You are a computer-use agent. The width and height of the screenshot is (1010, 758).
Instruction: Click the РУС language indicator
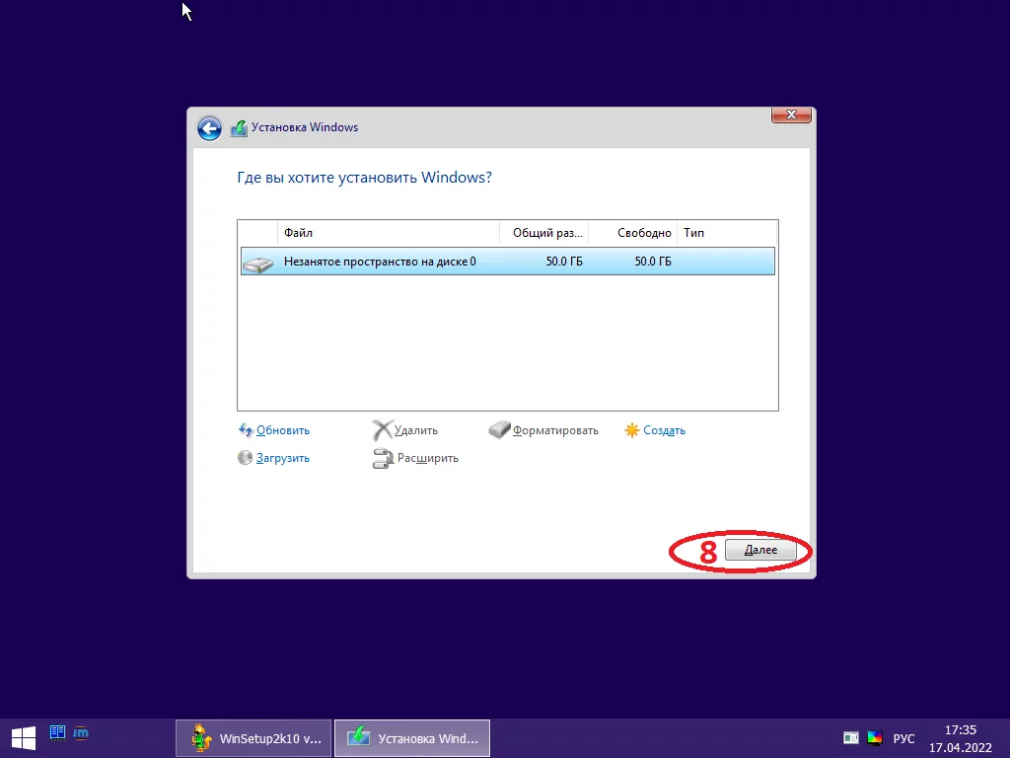click(x=903, y=738)
